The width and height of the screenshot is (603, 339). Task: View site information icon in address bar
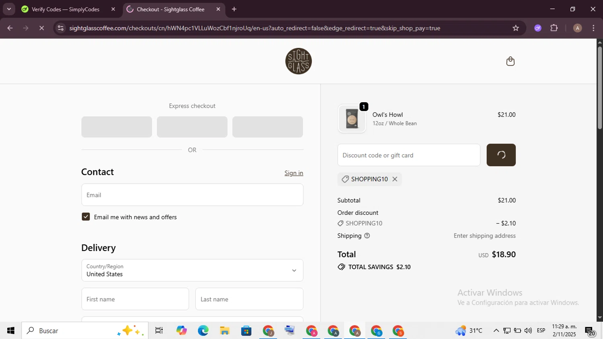(x=60, y=28)
